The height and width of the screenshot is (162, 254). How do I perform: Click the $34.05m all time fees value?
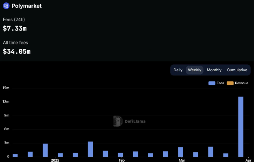click(x=17, y=51)
